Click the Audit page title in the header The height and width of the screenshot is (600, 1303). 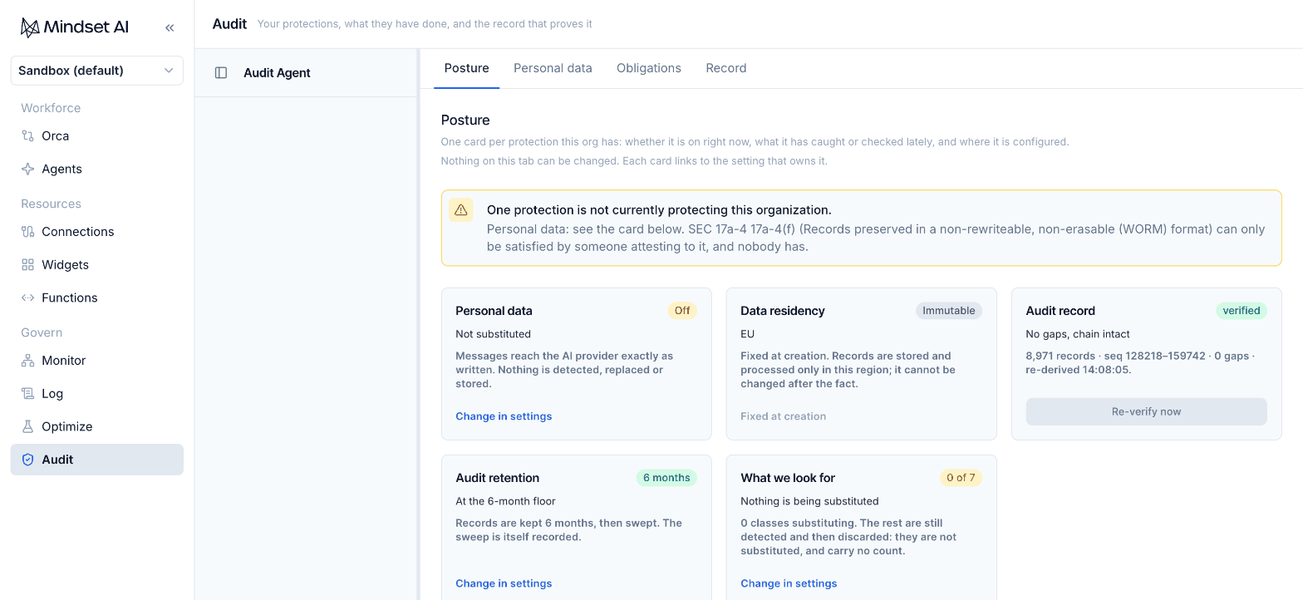[x=229, y=24]
